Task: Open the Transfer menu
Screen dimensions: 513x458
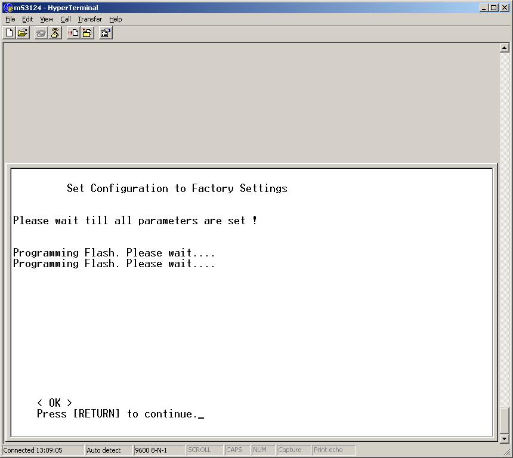Action: coord(89,19)
